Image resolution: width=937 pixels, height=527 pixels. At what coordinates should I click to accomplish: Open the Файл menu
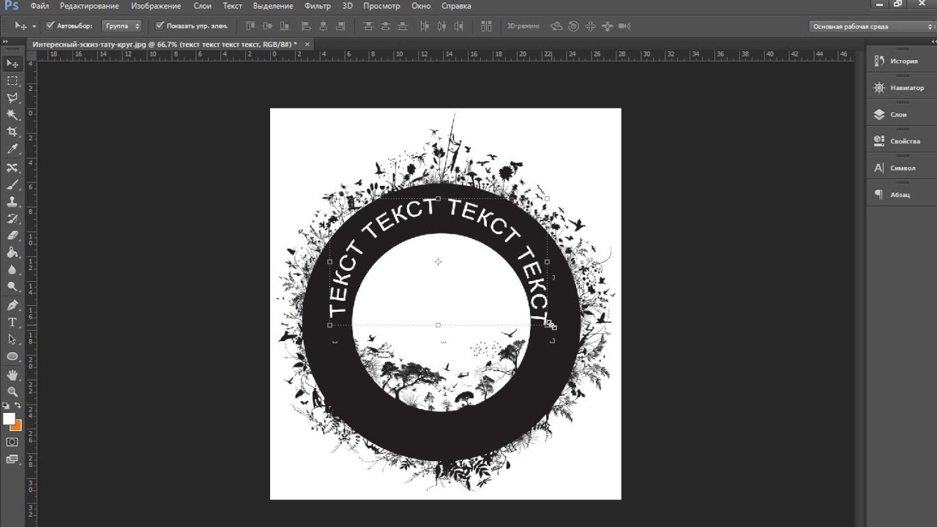pyautogui.click(x=40, y=6)
